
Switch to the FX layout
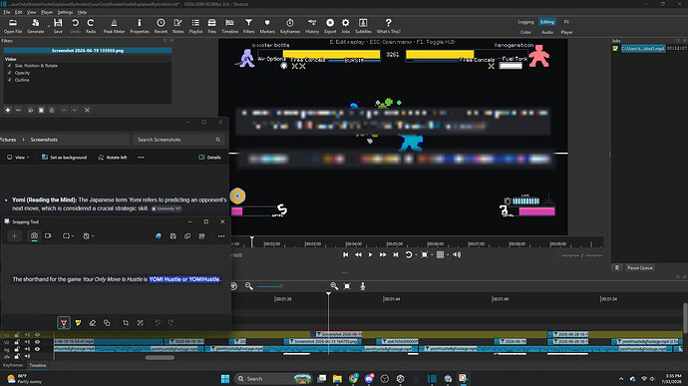pyautogui.click(x=566, y=22)
